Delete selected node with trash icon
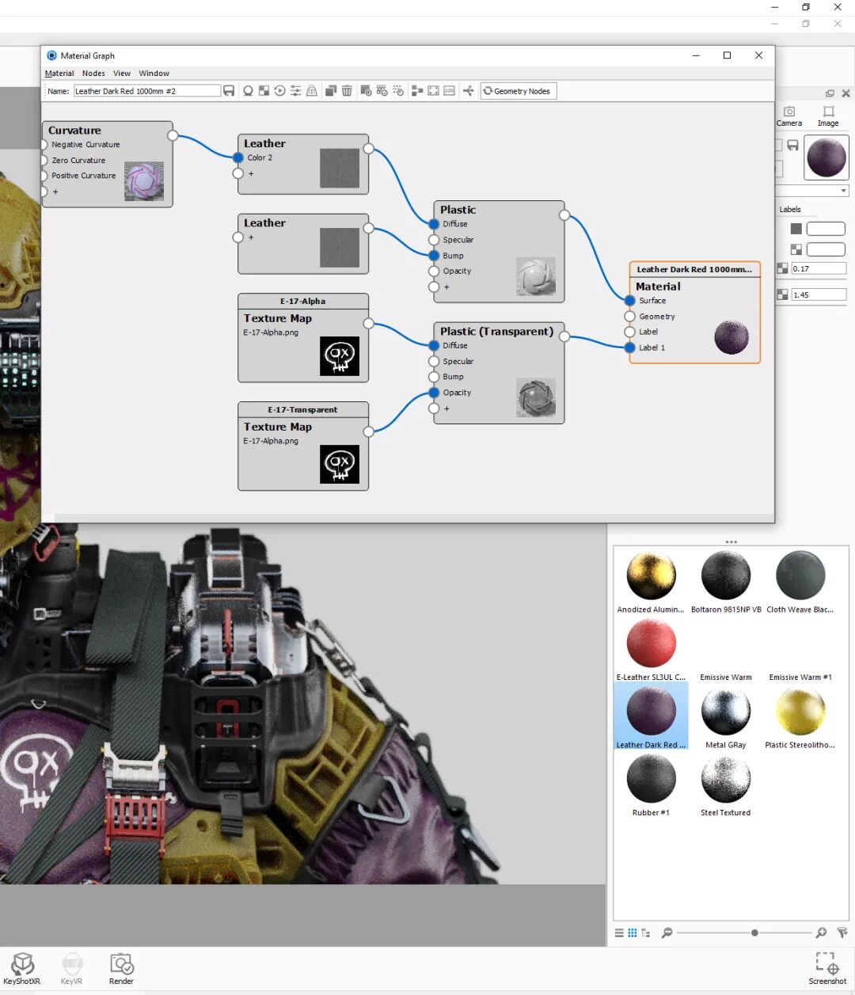Screen dimensions: 855x995 pyautogui.click(x=347, y=91)
